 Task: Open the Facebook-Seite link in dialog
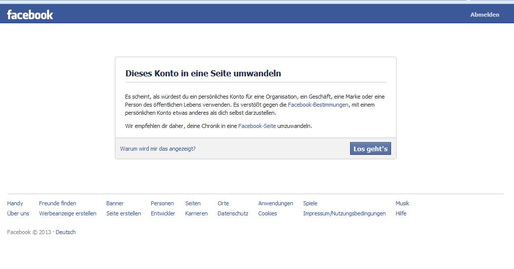257,126
